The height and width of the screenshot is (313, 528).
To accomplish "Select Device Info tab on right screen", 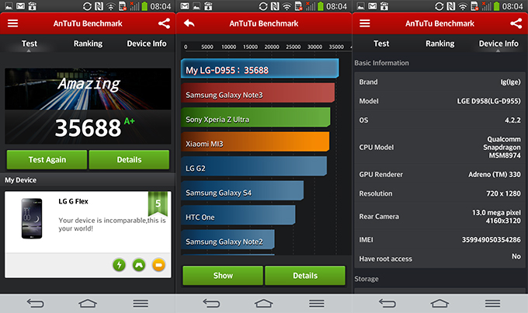I will click(x=498, y=43).
